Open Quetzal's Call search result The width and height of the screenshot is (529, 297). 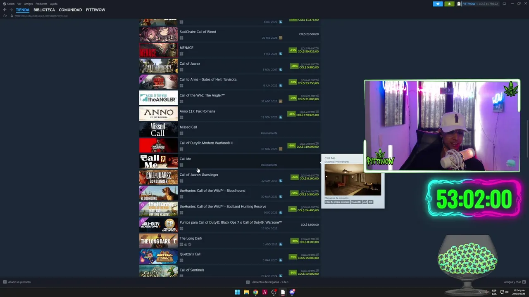[x=229, y=257]
